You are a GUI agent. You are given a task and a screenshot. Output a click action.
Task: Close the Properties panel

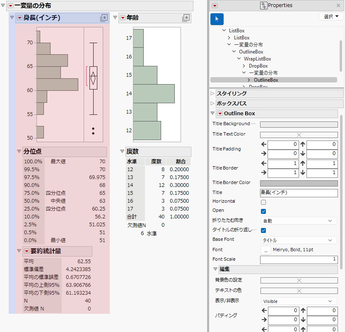tap(338, 5)
